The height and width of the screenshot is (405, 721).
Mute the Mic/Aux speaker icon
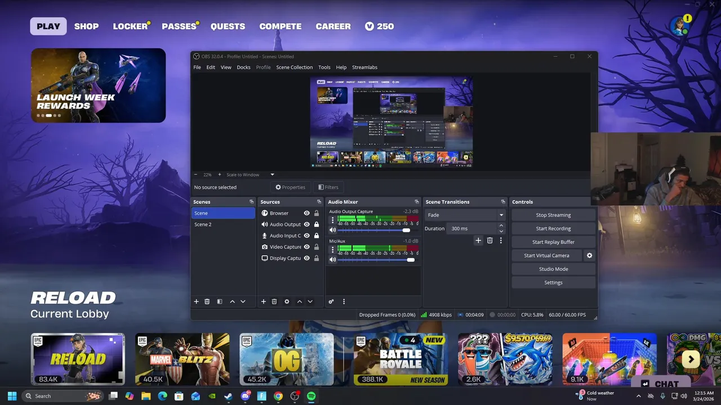[333, 259]
